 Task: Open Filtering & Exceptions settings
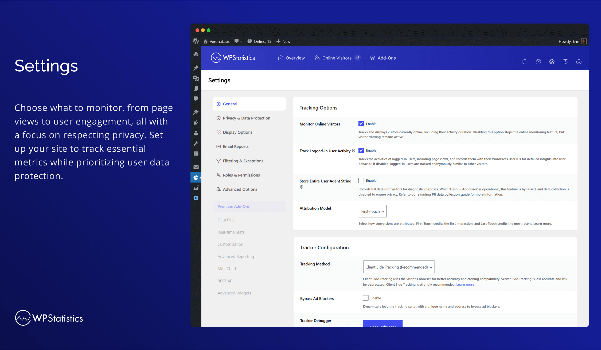click(x=243, y=160)
